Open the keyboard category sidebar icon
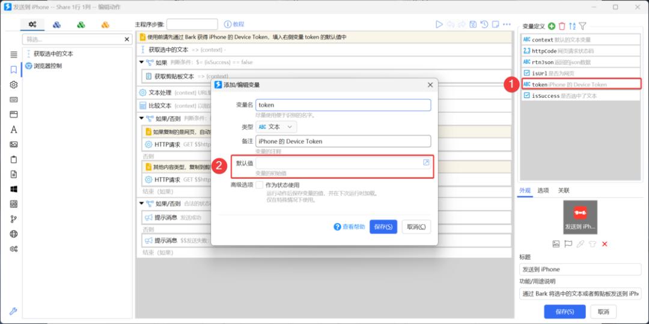649x324 pixels. click(x=14, y=100)
